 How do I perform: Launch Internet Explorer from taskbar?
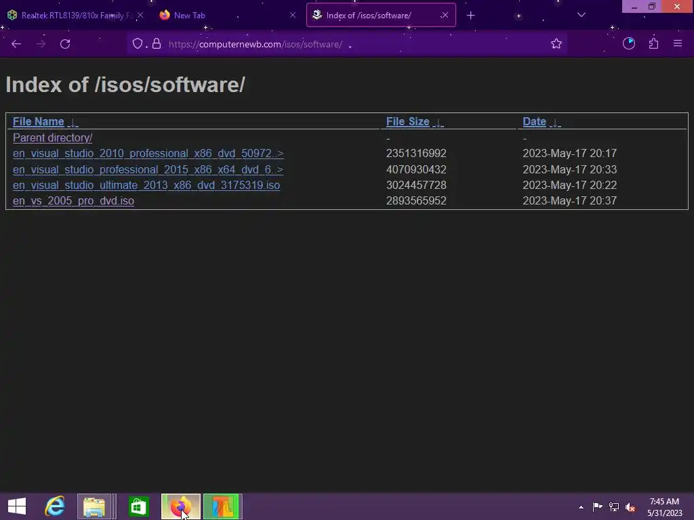pos(55,506)
